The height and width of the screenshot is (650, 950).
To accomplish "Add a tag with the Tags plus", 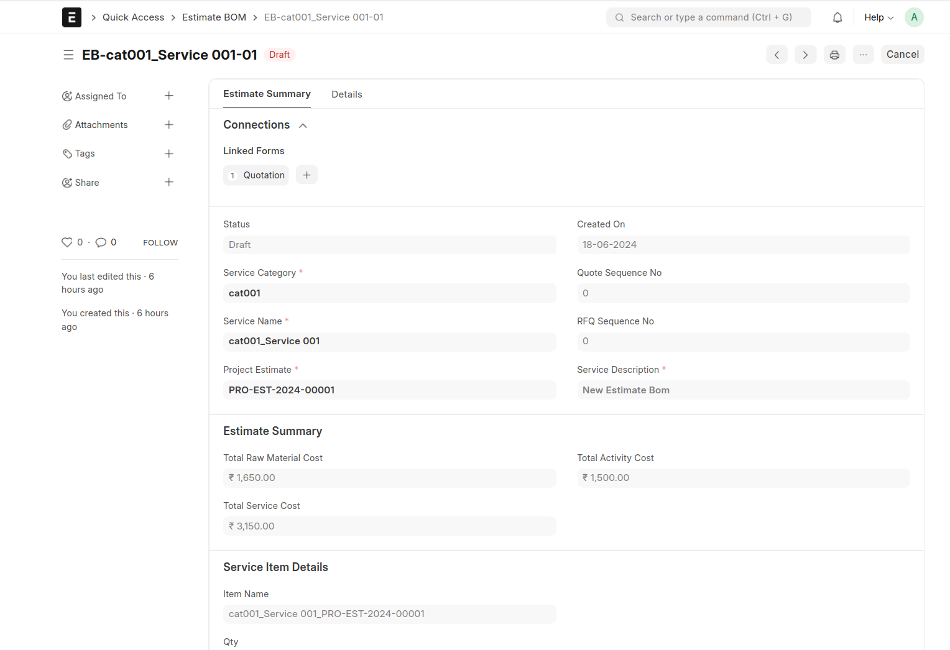I will [168, 153].
